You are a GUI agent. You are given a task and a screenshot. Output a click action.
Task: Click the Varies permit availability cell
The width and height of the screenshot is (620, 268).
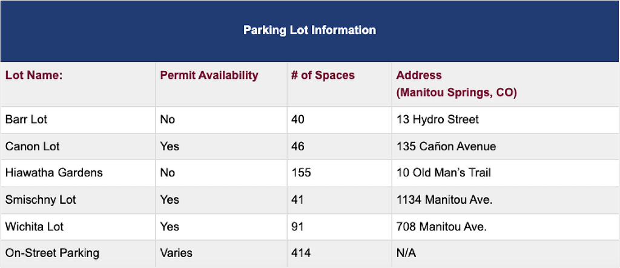176,253
